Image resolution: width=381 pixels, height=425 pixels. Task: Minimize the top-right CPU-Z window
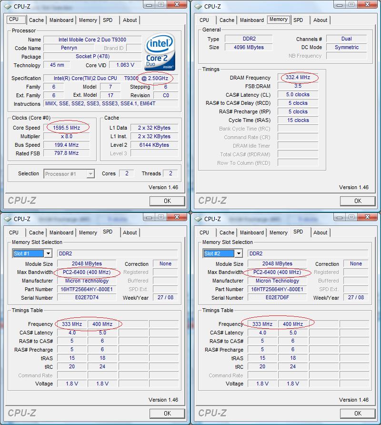pos(339,5)
